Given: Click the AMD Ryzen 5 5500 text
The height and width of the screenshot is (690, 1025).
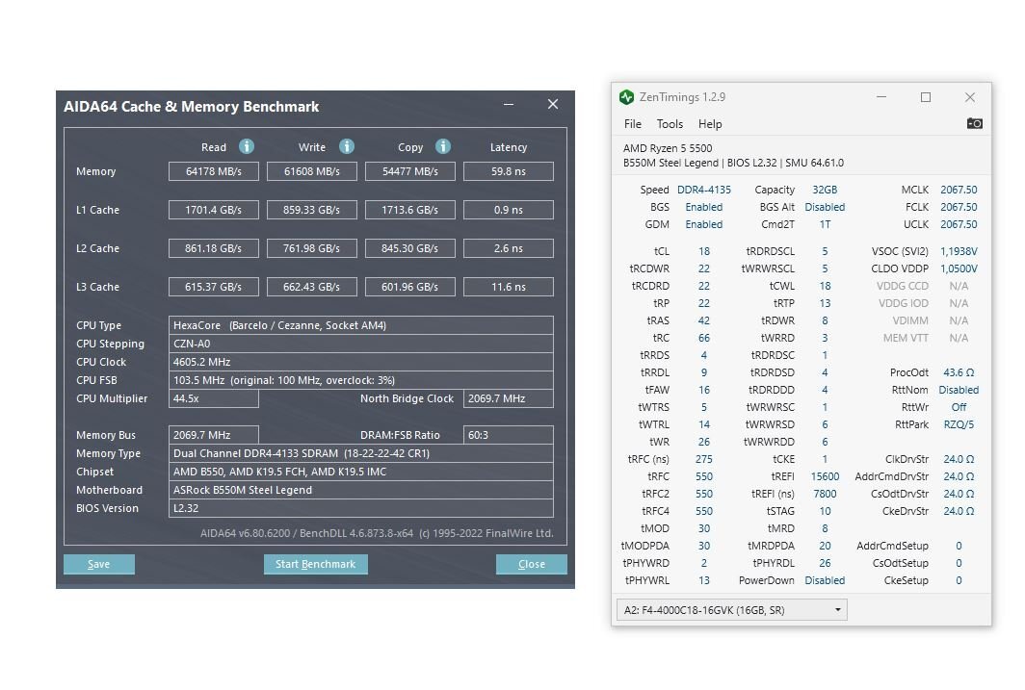Looking at the screenshot, I should tap(668, 148).
